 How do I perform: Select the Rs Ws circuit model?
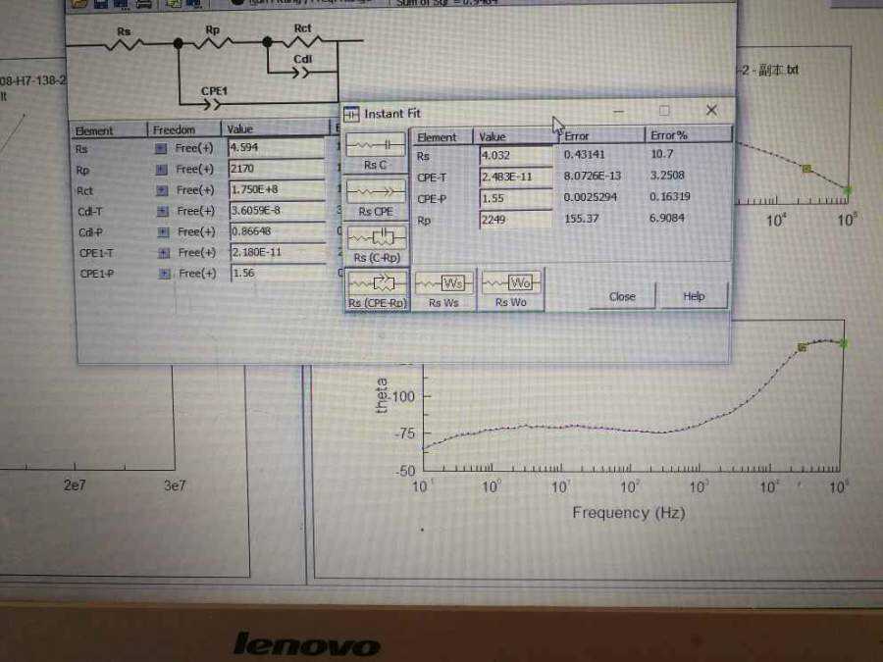coord(443,284)
